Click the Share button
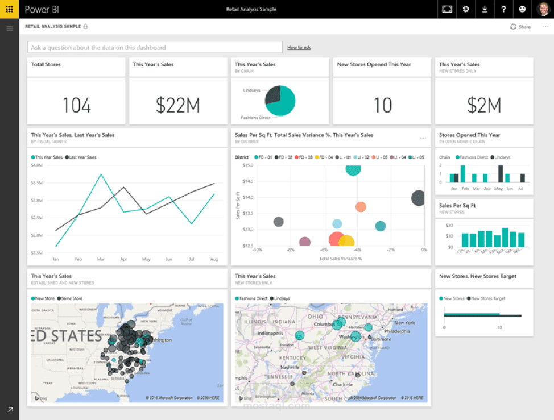Screen dimensions: 554x420 [x=520, y=26]
